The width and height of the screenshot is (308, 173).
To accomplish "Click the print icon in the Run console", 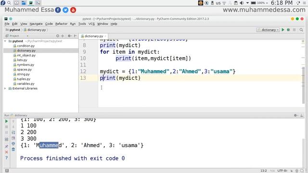I will pyautogui.click(x=13, y=144).
